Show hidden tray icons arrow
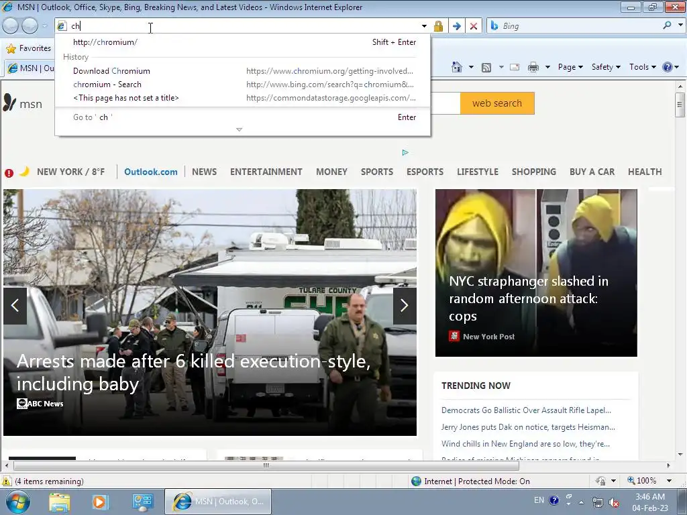 [x=581, y=502]
